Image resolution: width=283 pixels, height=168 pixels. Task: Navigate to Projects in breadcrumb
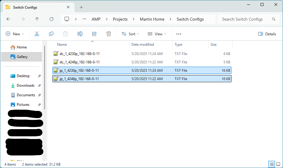coord(120,19)
